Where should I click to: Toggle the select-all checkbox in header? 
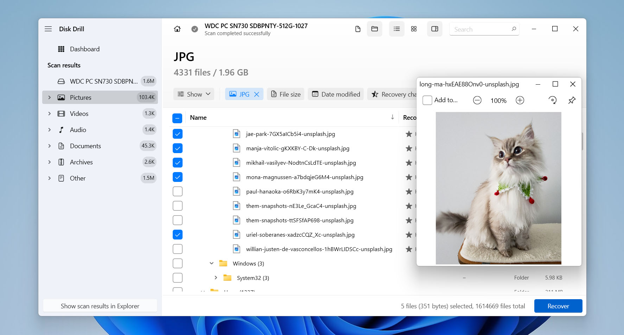[x=177, y=118]
